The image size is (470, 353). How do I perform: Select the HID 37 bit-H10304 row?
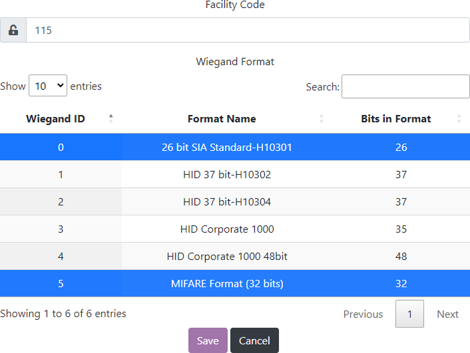[226, 201]
